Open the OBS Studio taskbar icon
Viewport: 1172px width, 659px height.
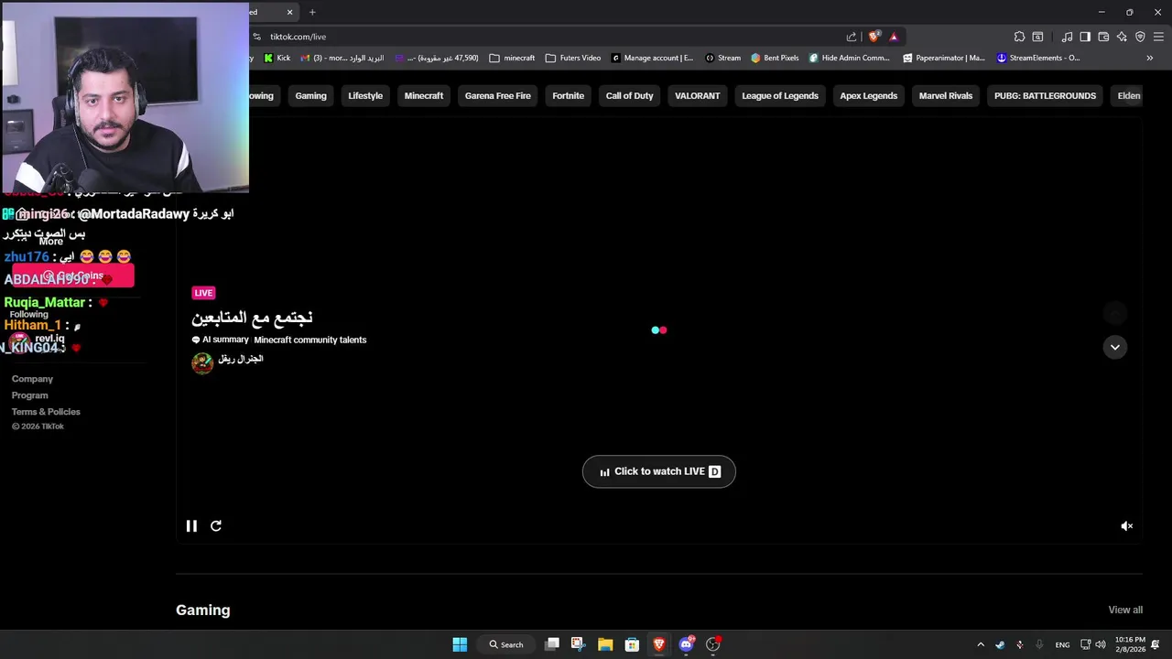(x=713, y=644)
